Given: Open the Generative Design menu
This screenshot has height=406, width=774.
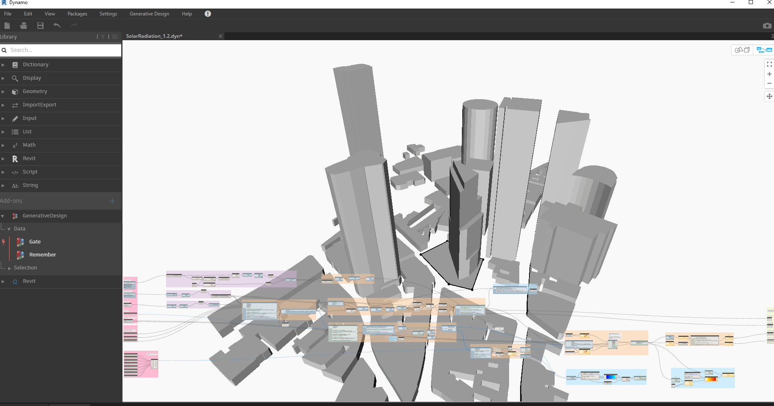Looking at the screenshot, I should coord(149,13).
